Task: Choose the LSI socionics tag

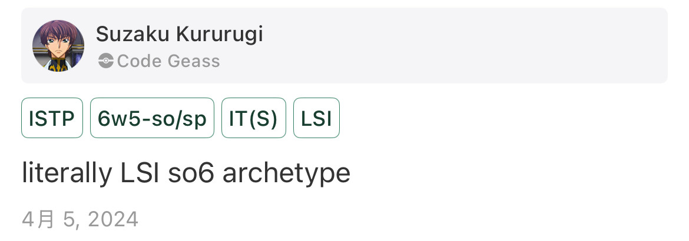Action: pos(316,118)
